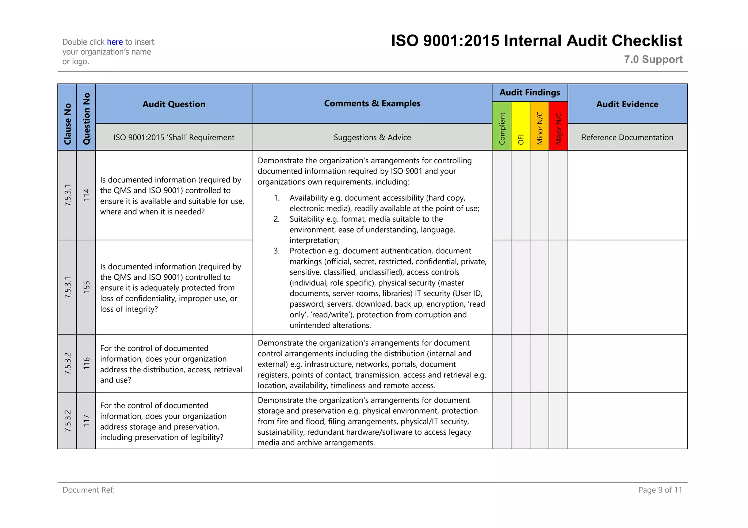Mark question 114 as OFI
Viewport: 748px width, 528px height.
pos(521,195)
